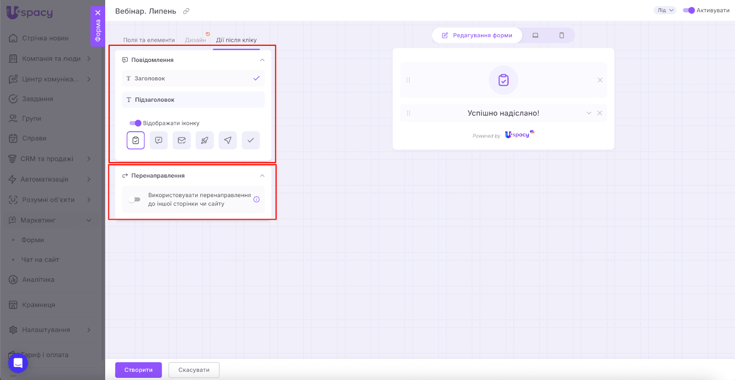Screen dimensions: 735x380
Task: Click the preview's success clipboard icon
Action: tap(503, 80)
